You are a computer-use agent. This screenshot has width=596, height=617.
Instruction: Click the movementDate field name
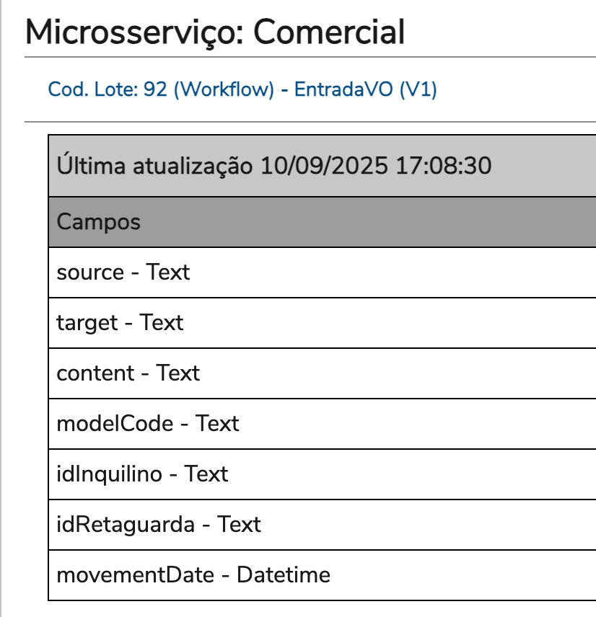(x=135, y=574)
